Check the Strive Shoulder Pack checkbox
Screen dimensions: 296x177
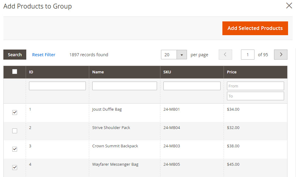(x=14, y=131)
